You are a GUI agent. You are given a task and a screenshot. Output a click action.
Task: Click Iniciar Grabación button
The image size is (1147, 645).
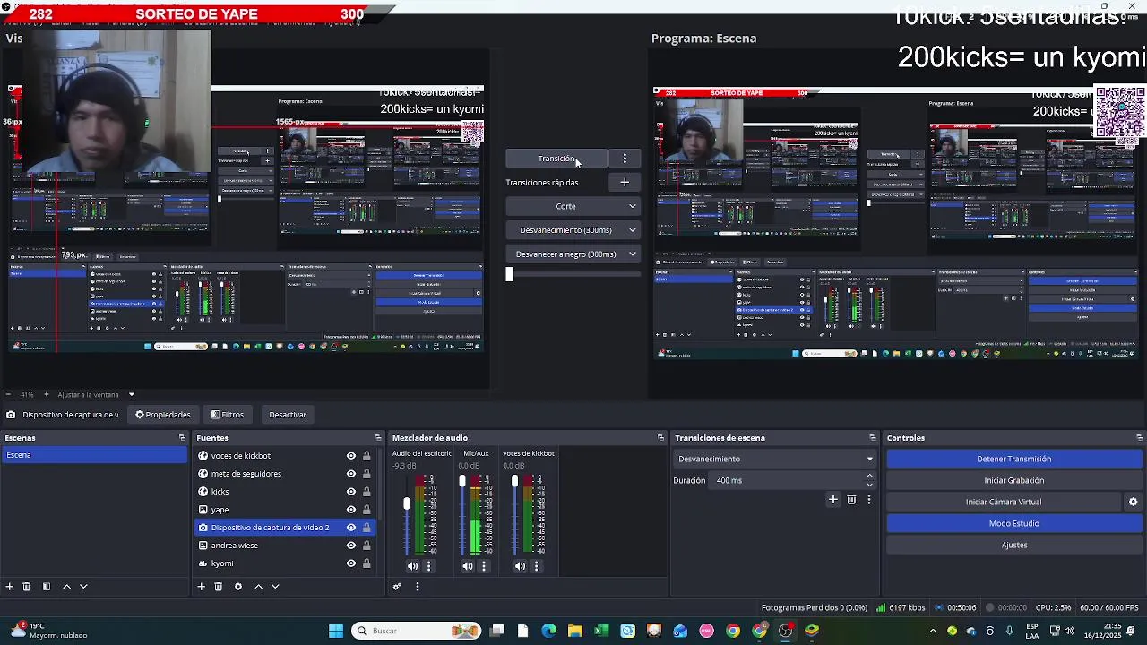pos(1014,480)
